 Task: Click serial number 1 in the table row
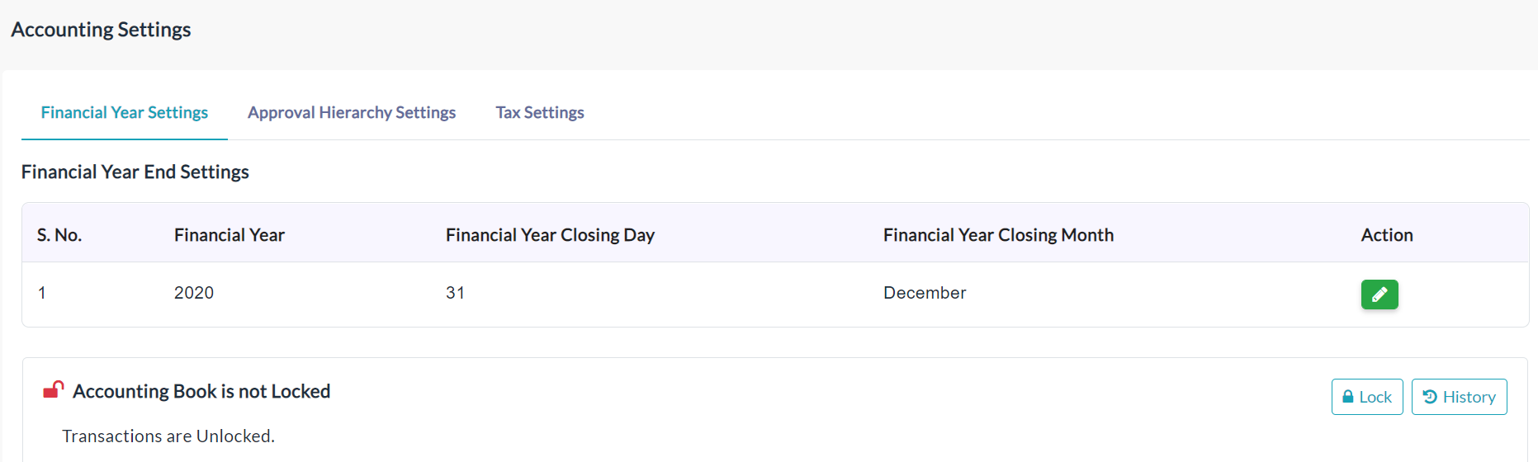click(42, 293)
